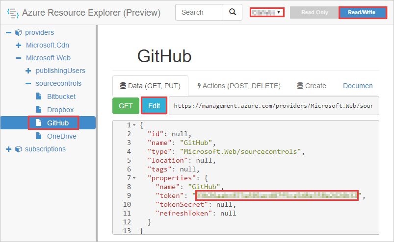Screen dimensions: 394x242
Task: Click the GitHub document icon in tree
Action: tap(38, 122)
